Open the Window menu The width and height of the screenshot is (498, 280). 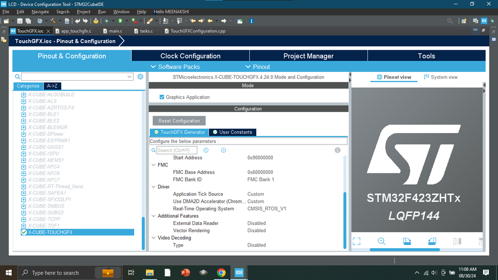121,12
